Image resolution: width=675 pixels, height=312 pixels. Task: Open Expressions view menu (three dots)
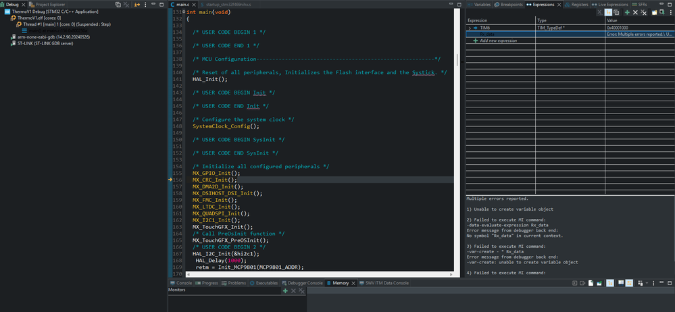click(x=671, y=12)
